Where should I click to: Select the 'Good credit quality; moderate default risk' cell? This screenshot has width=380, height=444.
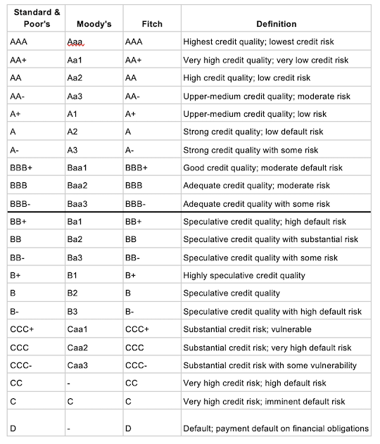click(276, 167)
